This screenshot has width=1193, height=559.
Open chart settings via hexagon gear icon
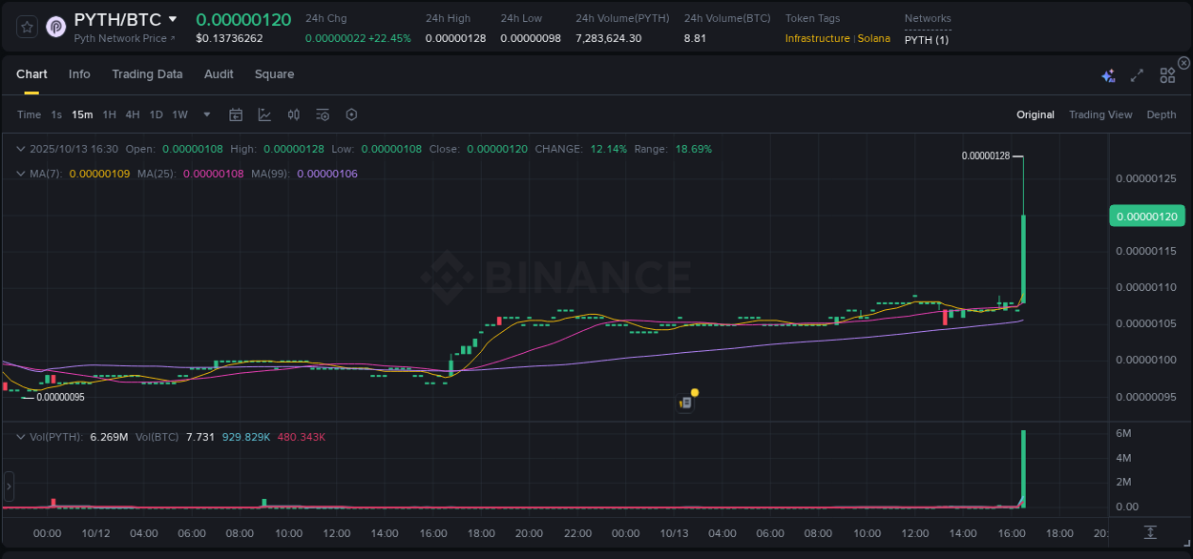pos(351,114)
